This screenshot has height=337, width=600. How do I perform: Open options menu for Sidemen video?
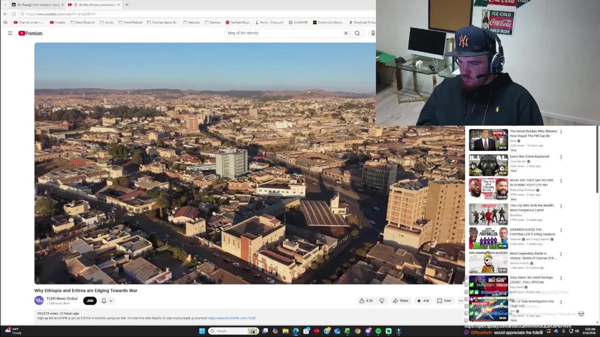click(x=561, y=230)
